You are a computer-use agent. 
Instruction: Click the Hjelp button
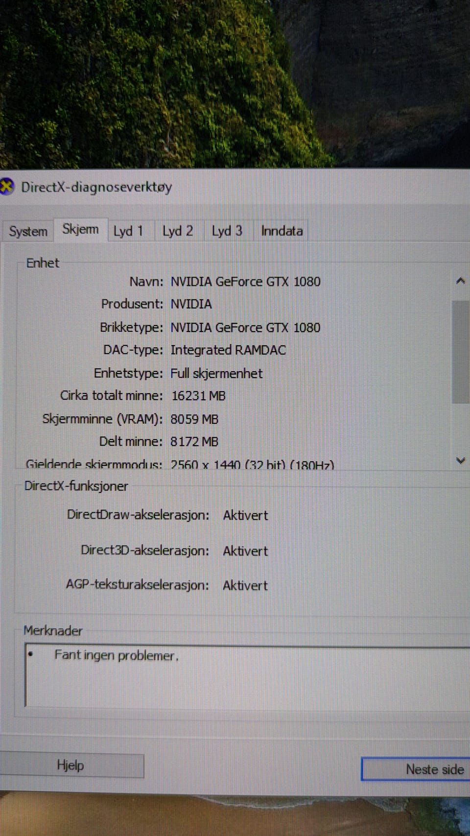(70, 765)
